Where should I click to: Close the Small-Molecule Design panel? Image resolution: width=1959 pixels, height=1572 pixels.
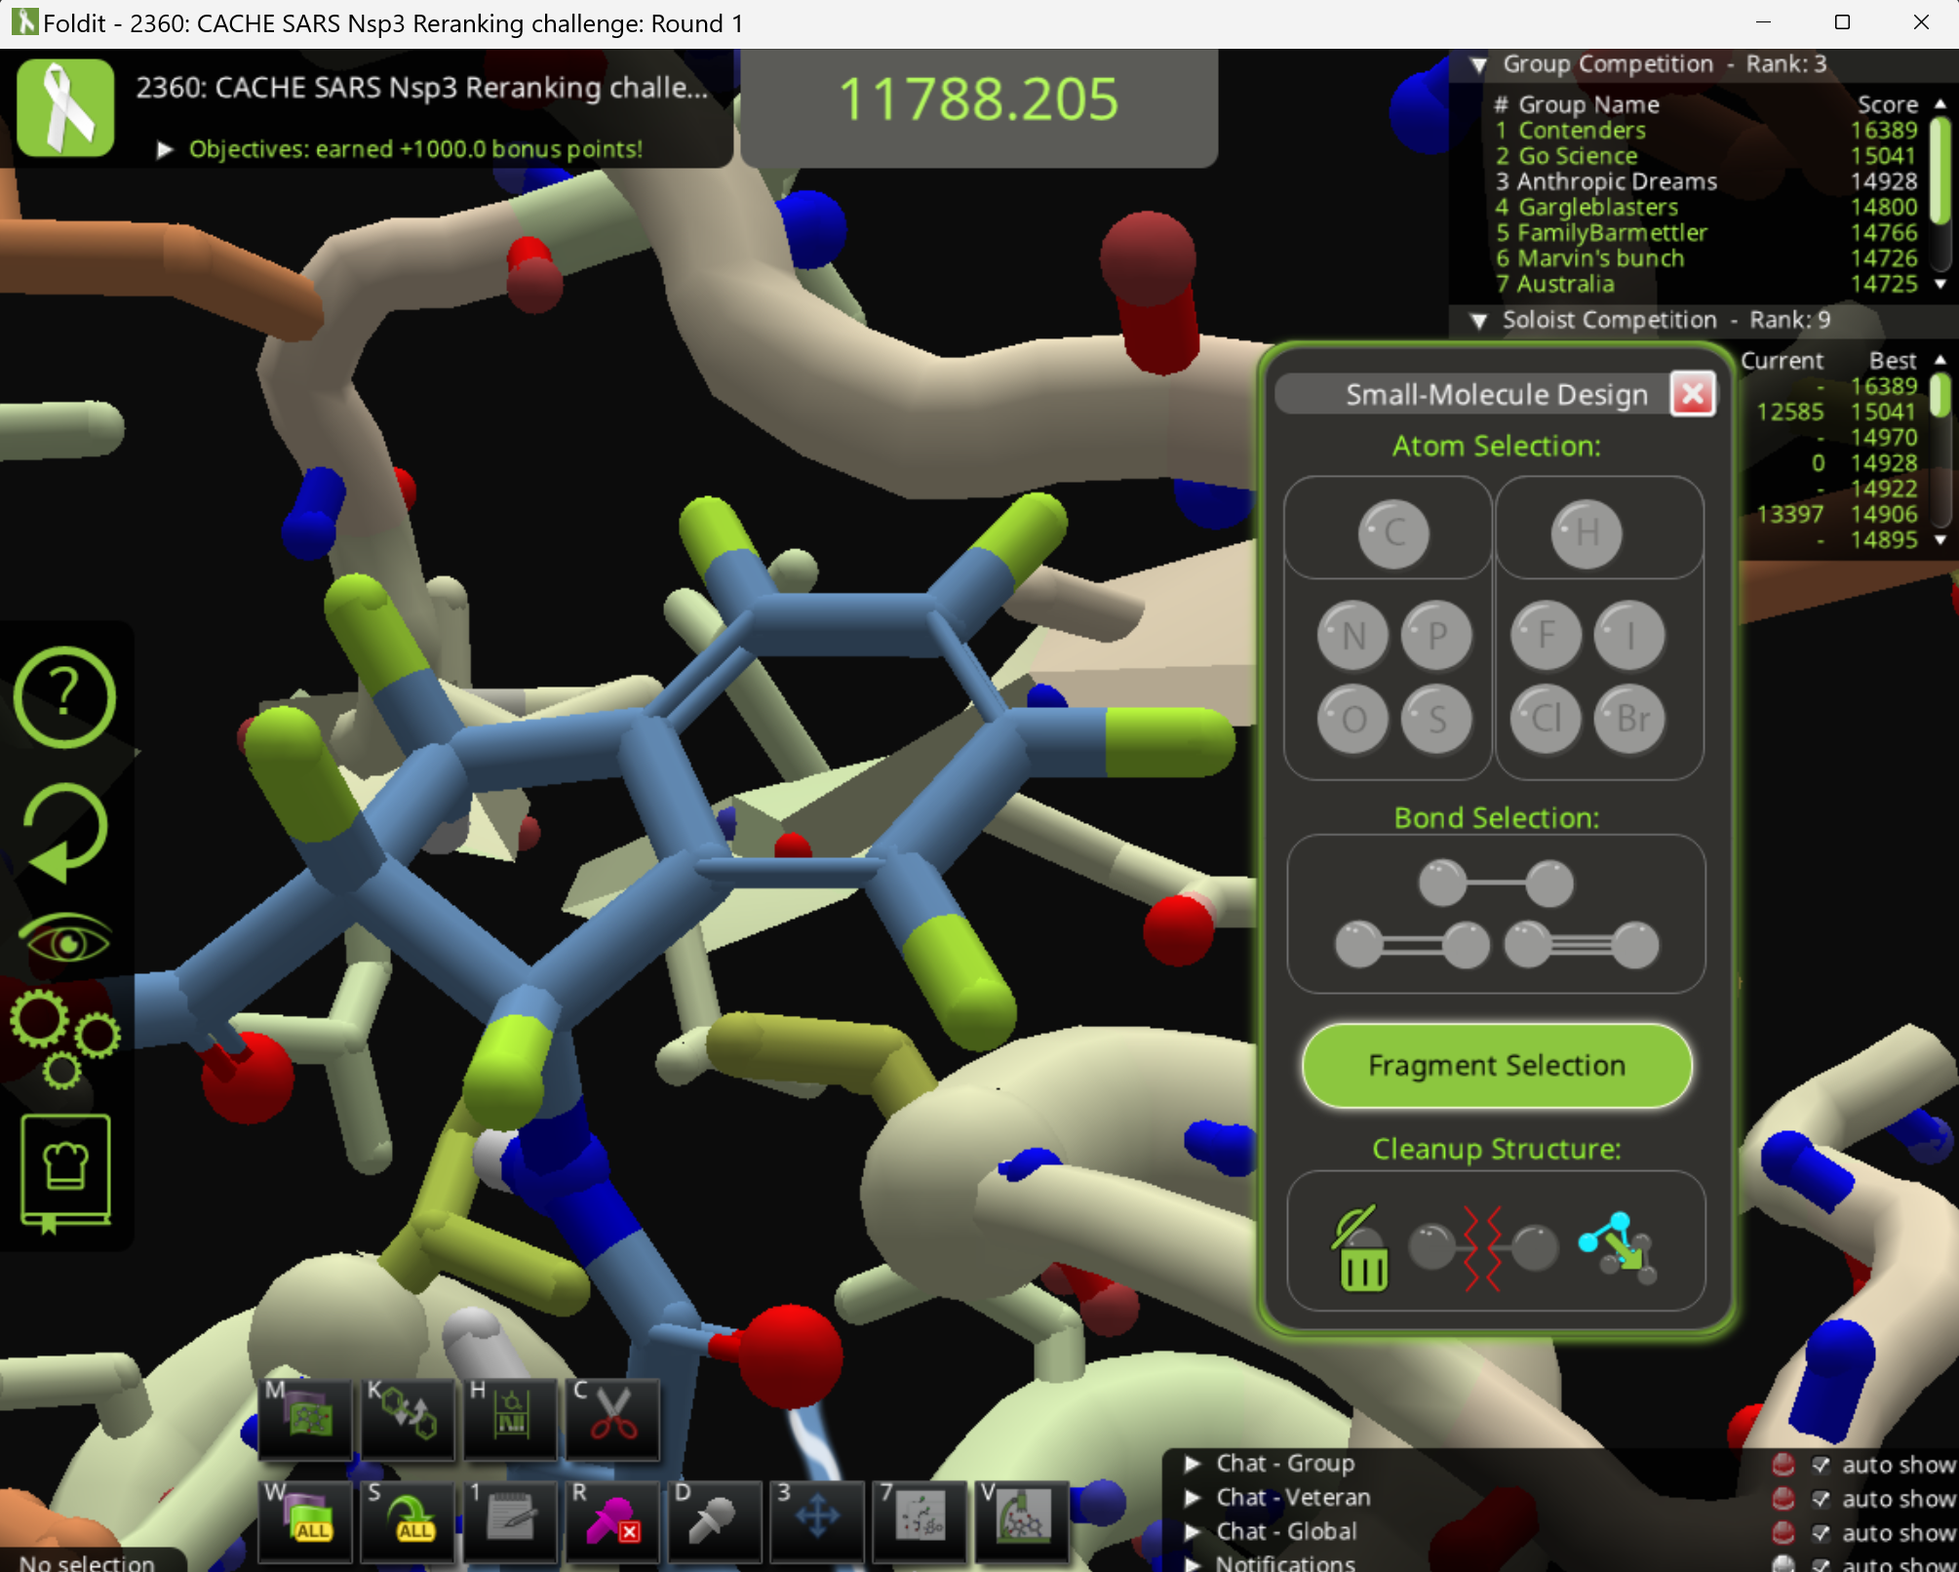(1692, 395)
